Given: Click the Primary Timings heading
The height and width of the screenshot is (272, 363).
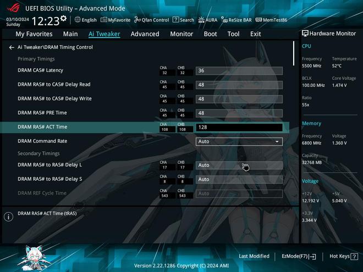Looking at the screenshot, I should pyautogui.click(x=36, y=59).
